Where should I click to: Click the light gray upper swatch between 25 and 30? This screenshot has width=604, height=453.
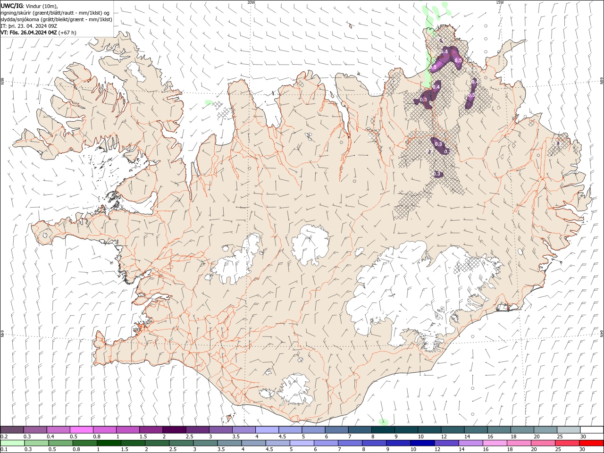tap(569, 429)
